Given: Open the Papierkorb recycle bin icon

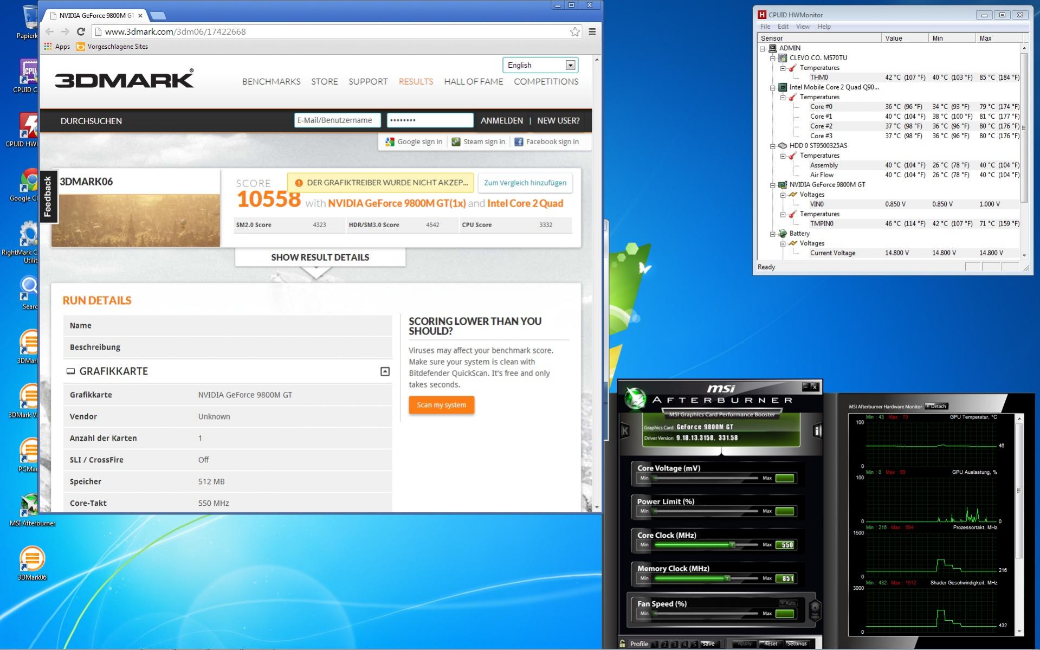Looking at the screenshot, I should pyautogui.click(x=27, y=22).
